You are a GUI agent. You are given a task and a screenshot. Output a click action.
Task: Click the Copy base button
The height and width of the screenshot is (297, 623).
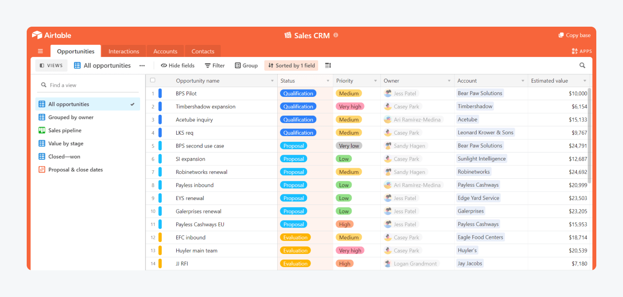(574, 35)
